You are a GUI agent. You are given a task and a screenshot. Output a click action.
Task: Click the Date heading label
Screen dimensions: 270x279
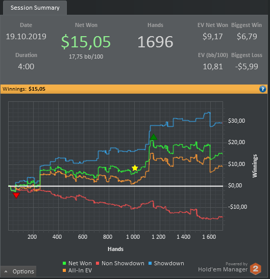point(26,25)
